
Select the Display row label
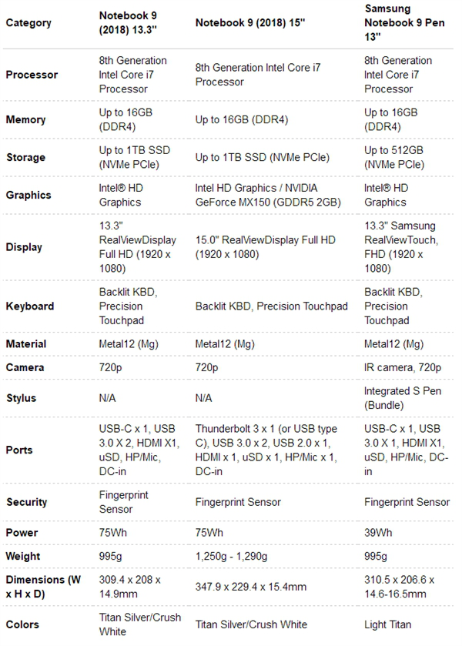(x=24, y=247)
